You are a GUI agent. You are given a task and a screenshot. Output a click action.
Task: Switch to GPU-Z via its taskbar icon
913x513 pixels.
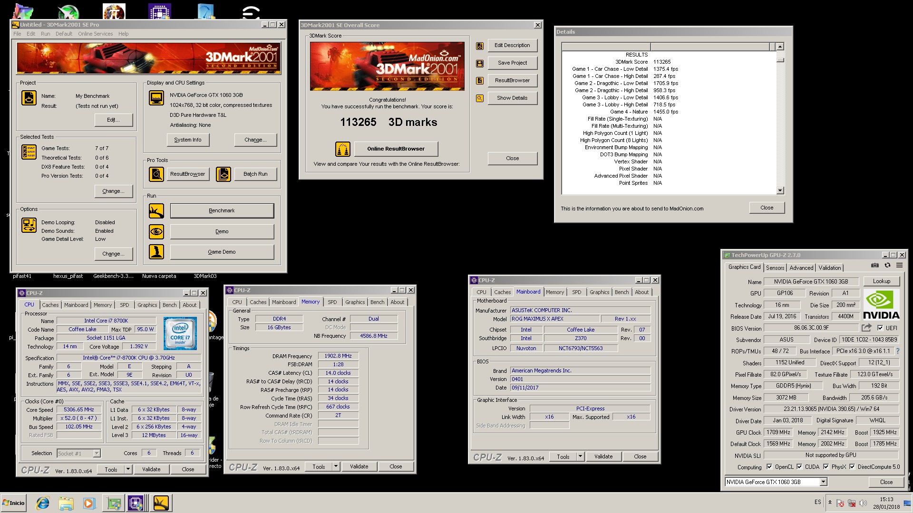114,503
